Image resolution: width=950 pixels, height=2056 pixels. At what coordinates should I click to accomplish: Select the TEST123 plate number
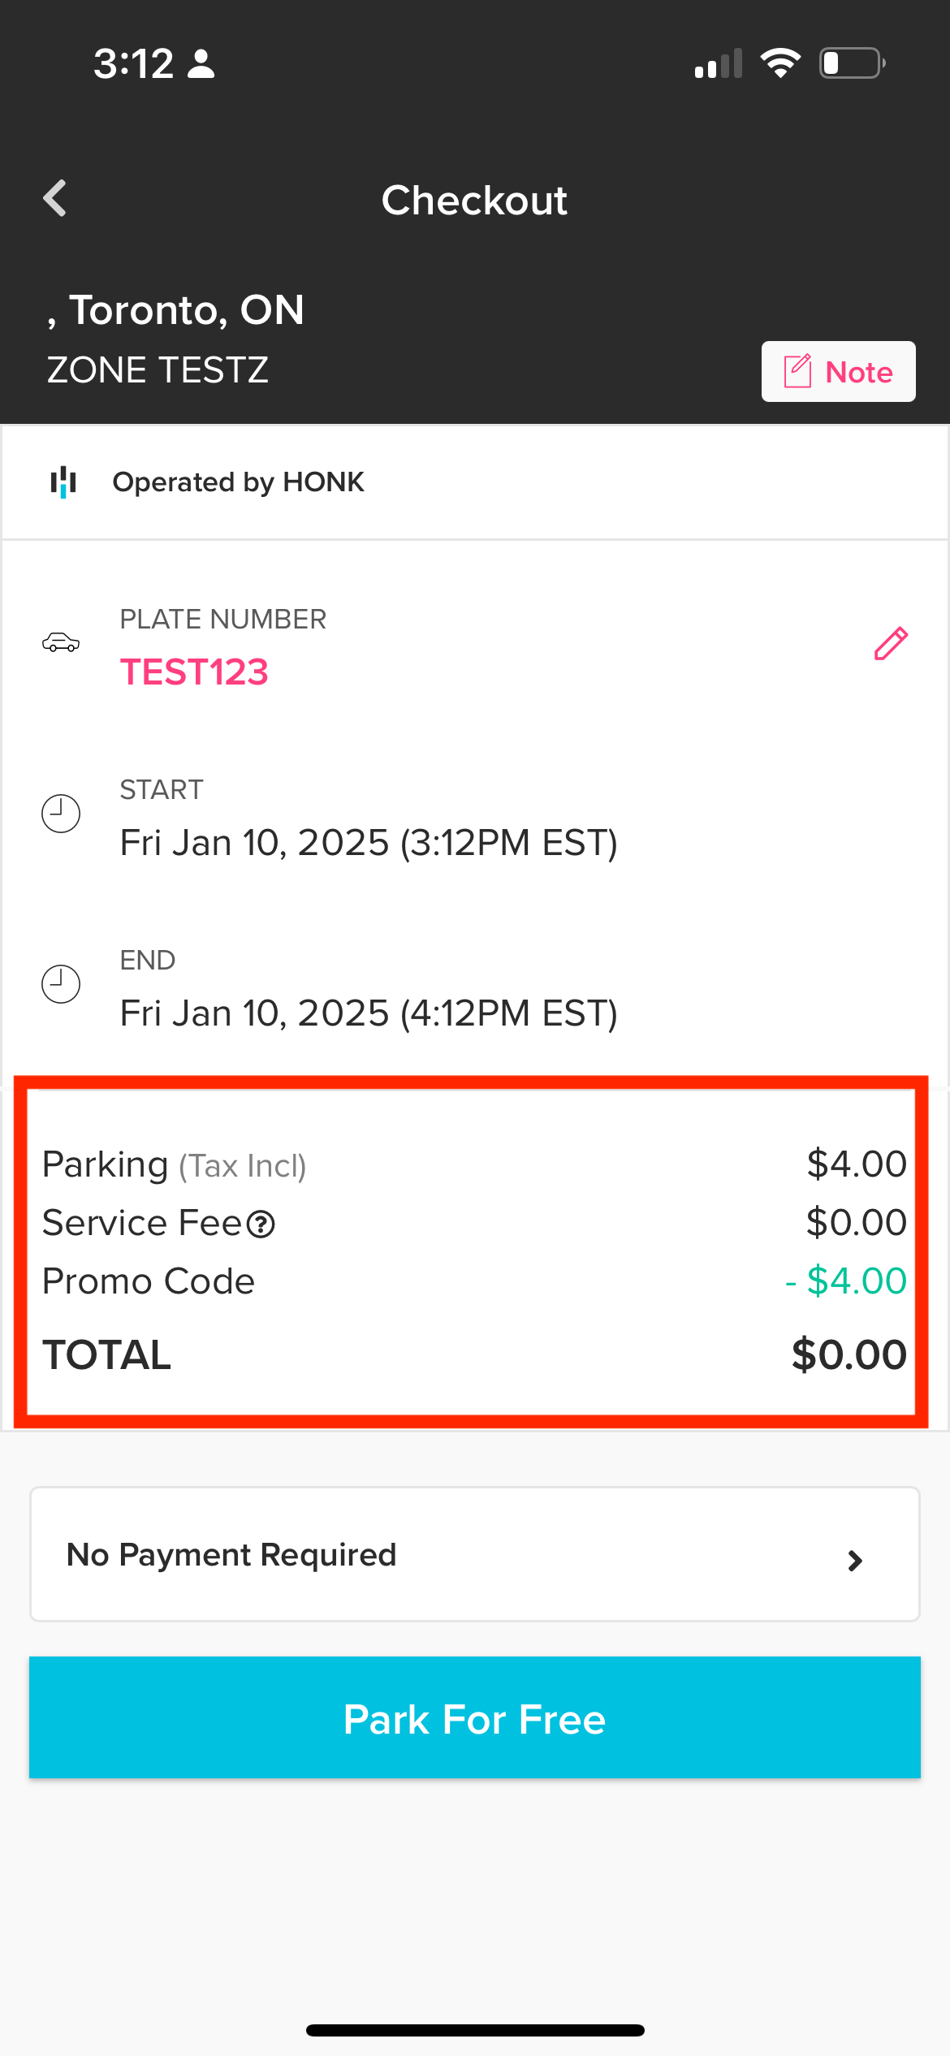coord(194,672)
